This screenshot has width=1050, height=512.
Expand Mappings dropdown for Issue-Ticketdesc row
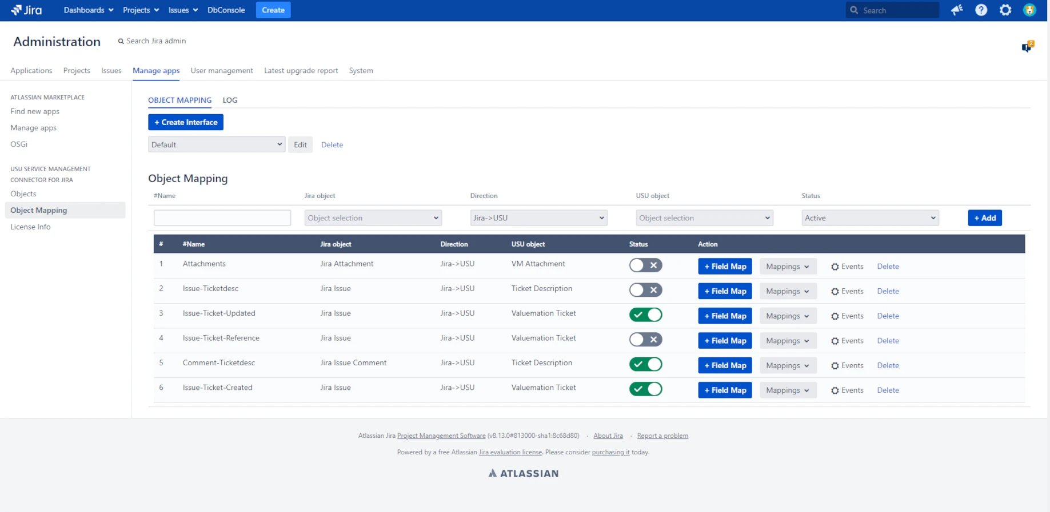pos(788,291)
